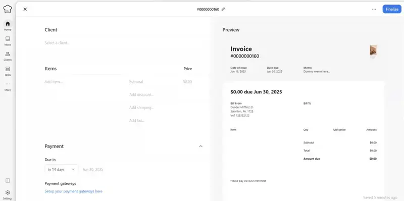
Task: Add discount to invoice
Action: 141,94
